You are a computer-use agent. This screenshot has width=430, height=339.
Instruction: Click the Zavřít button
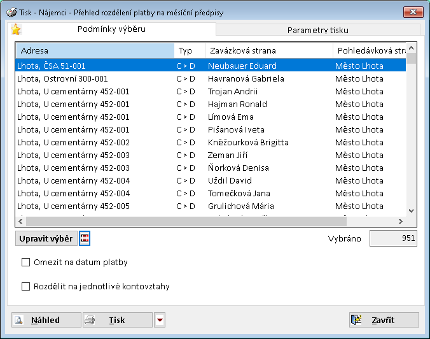click(384, 320)
